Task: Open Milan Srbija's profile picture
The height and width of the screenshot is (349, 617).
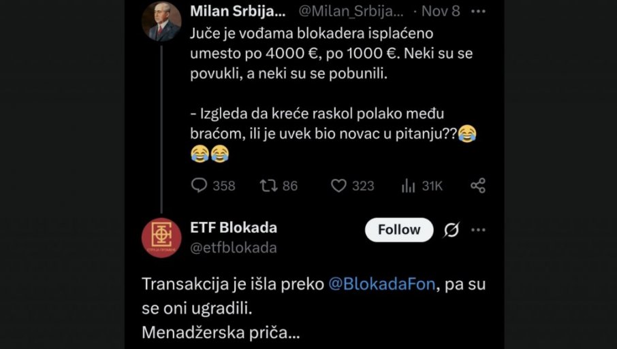Action: click(161, 21)
